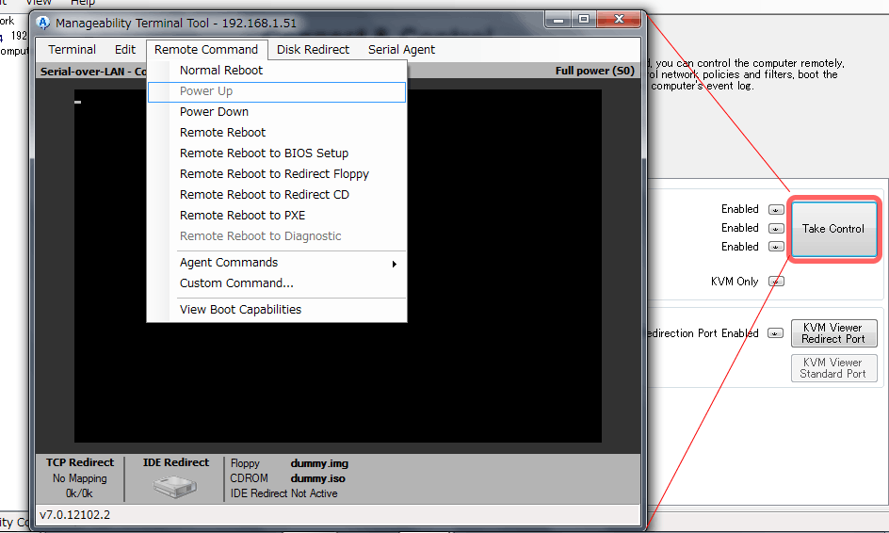Screen dimensions: 889x533
Task: Choose Remote Reboot to Redirect Floppy
Action: pyautogui.click(x=277, y=174)
